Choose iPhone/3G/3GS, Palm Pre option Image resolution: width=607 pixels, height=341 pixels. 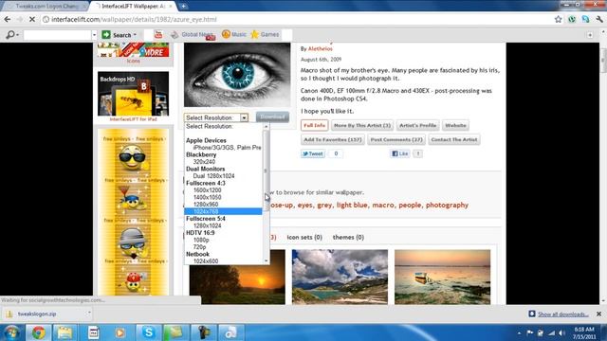pos(227,148)
